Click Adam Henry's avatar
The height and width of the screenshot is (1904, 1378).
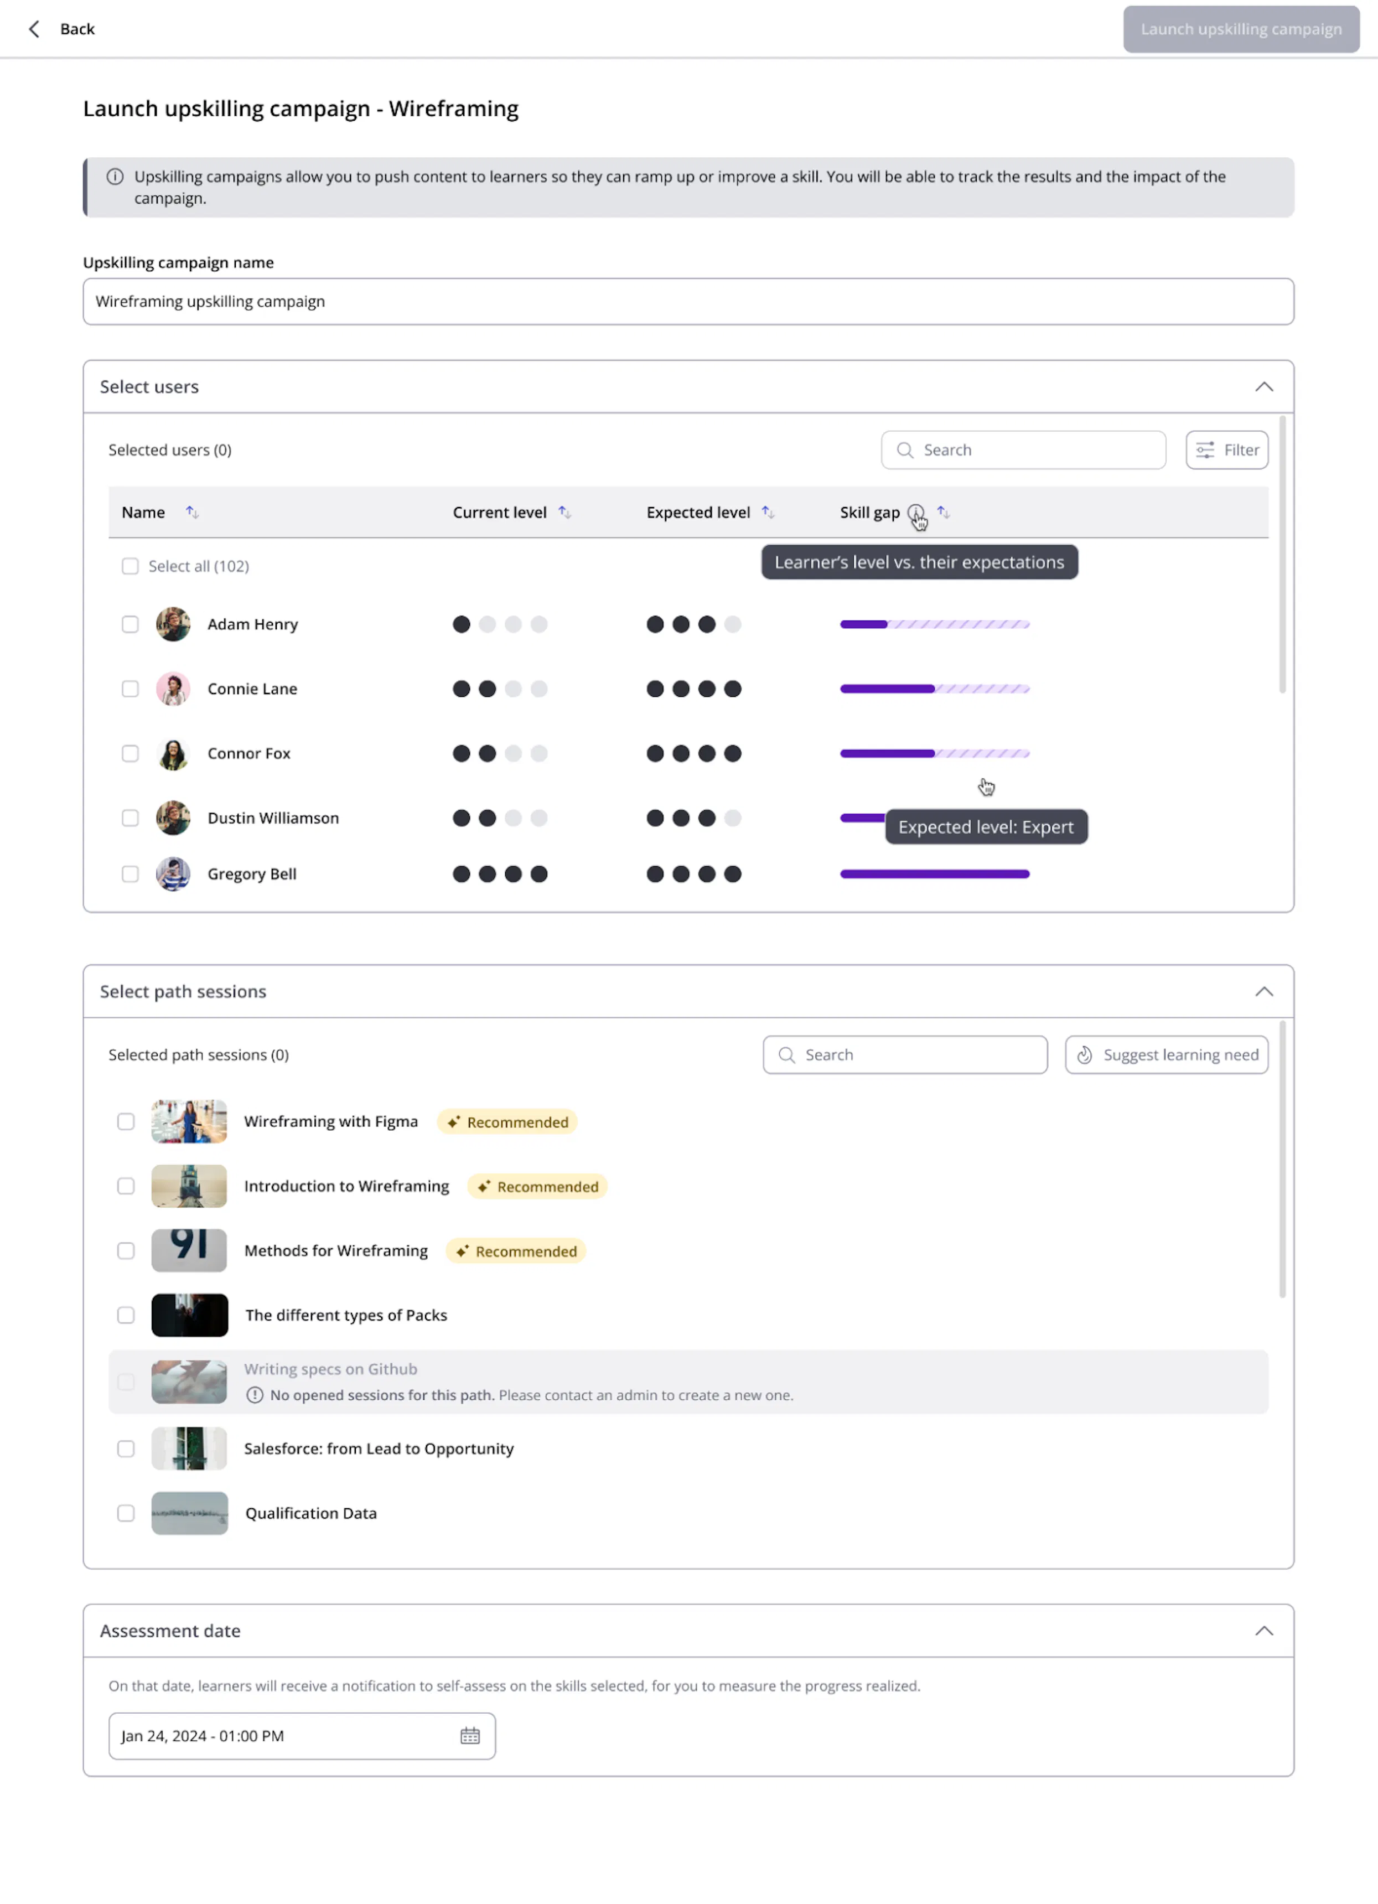pos(173,624)
